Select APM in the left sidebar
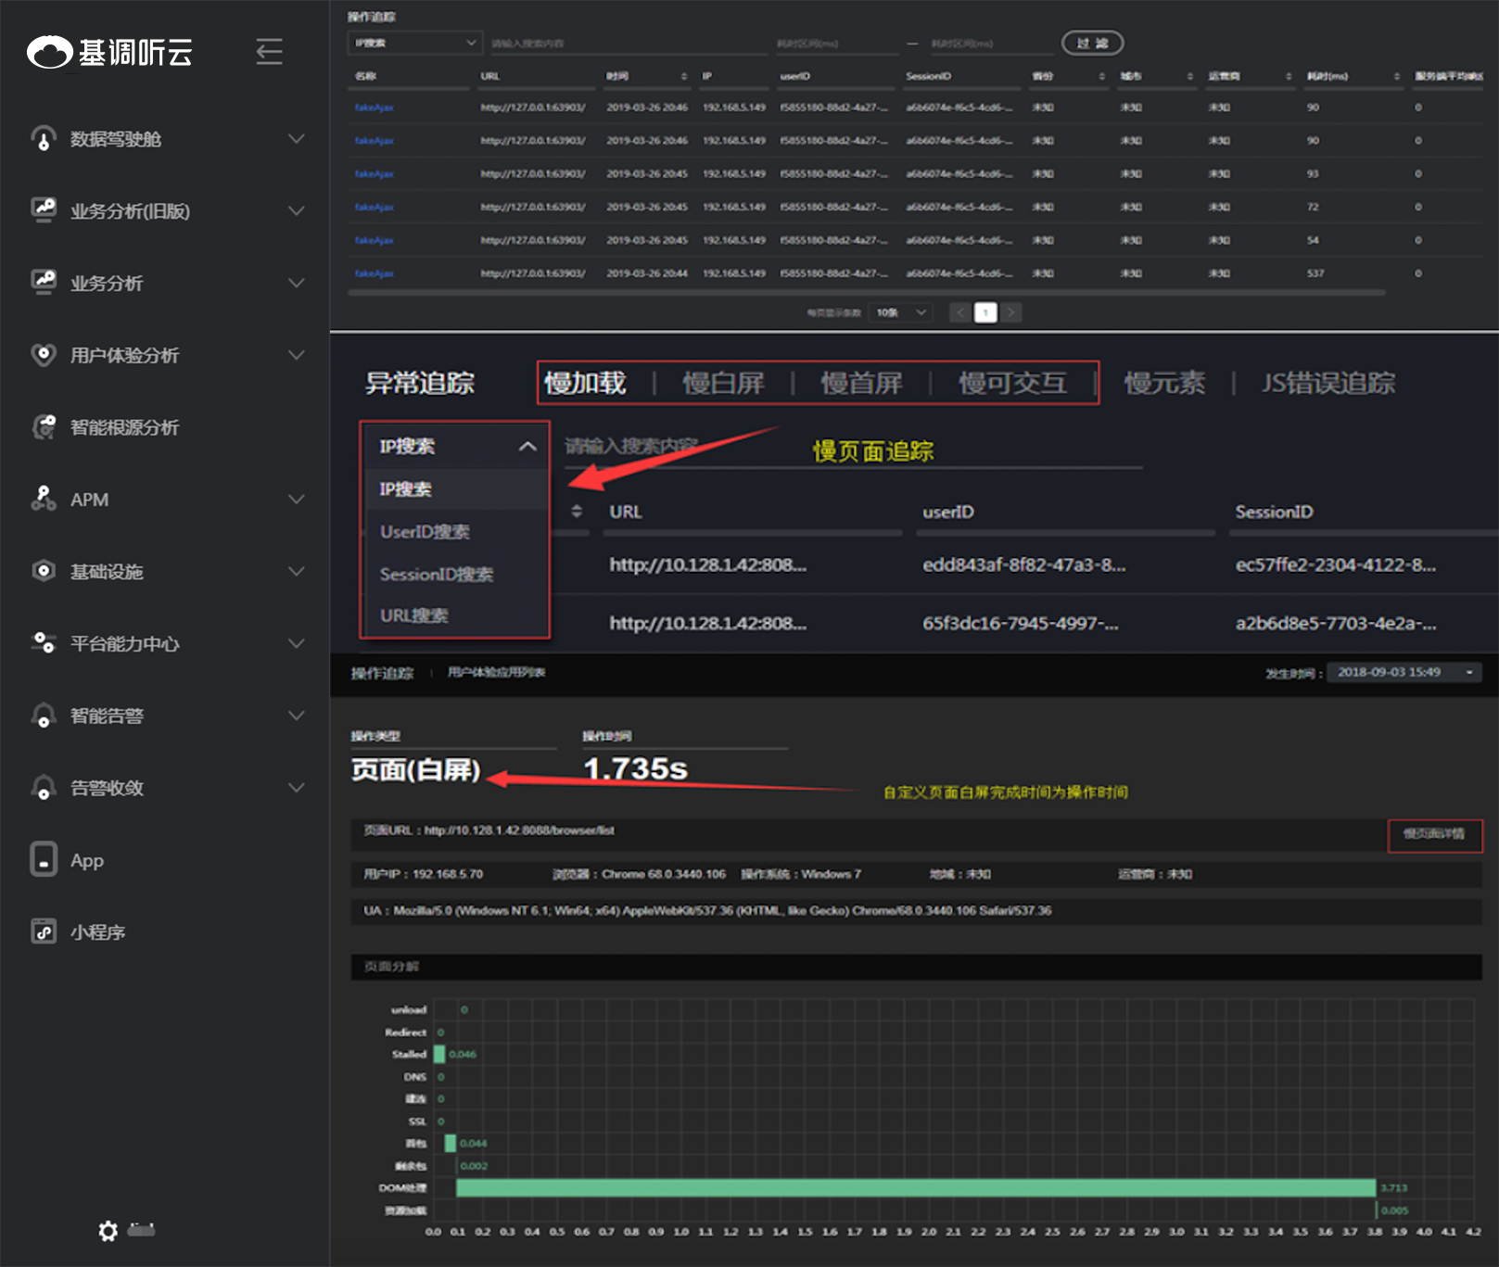 (93, 499)
